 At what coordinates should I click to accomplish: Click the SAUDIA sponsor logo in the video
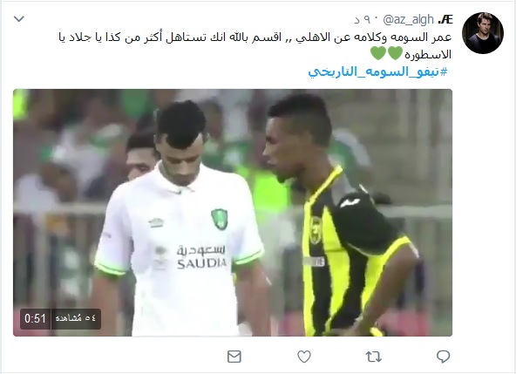[201, 257]
